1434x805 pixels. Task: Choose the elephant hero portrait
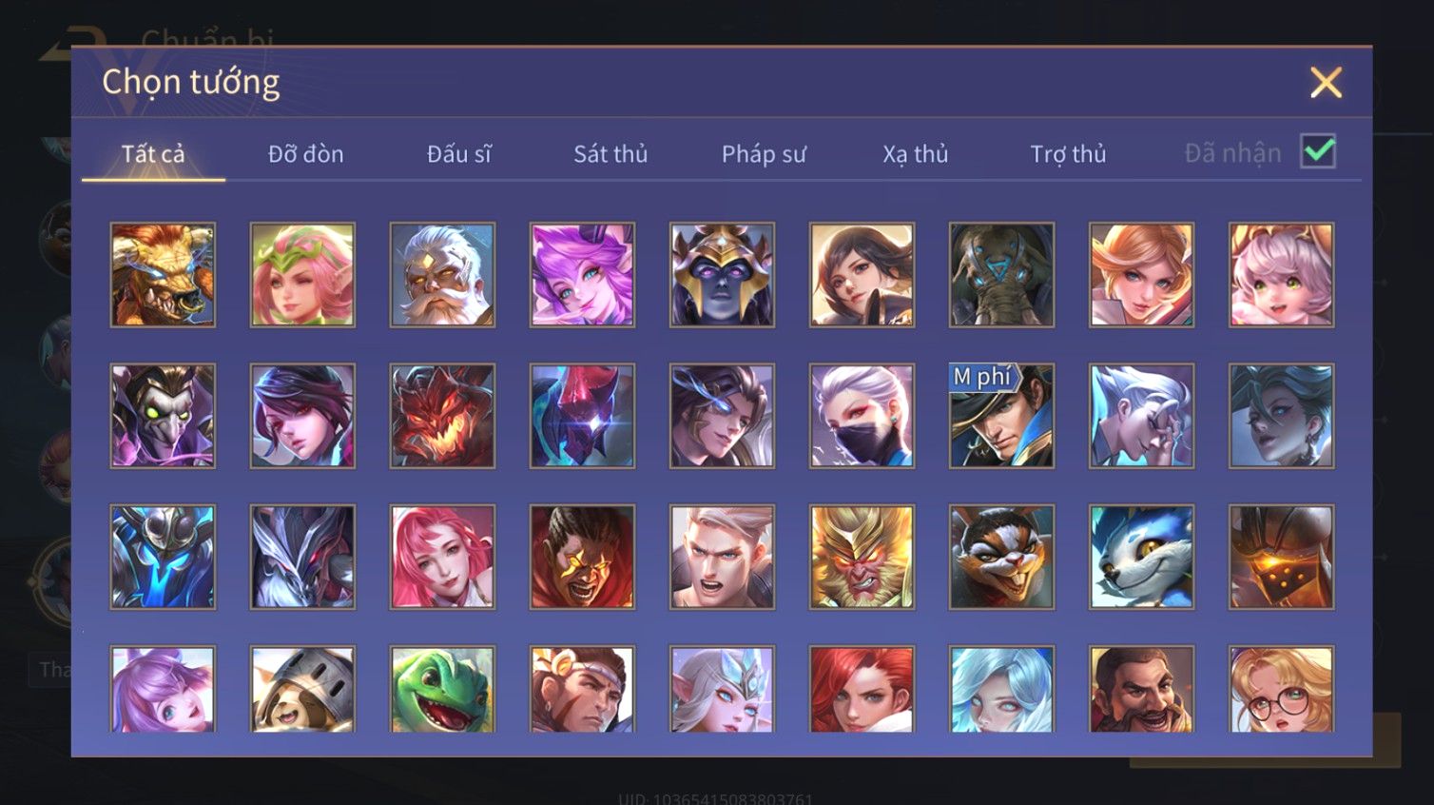pos(1001,275)
